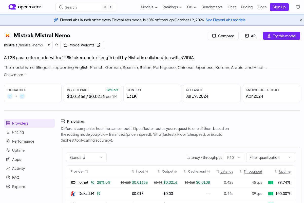
Task: Sort by Cache read column
Action: [197, 172]
